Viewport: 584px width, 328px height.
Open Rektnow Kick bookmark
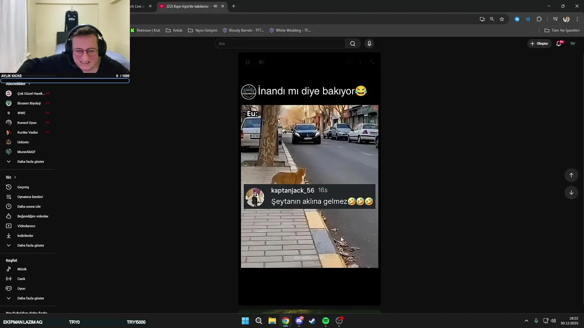click(145, 31)
